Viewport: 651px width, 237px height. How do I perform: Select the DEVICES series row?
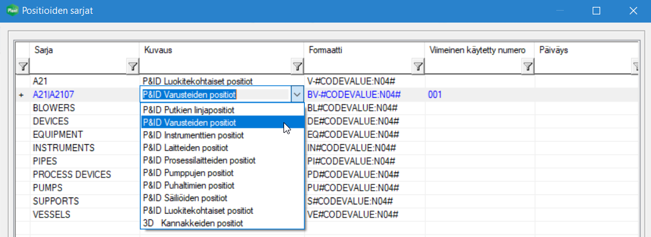tap(85, 121)
